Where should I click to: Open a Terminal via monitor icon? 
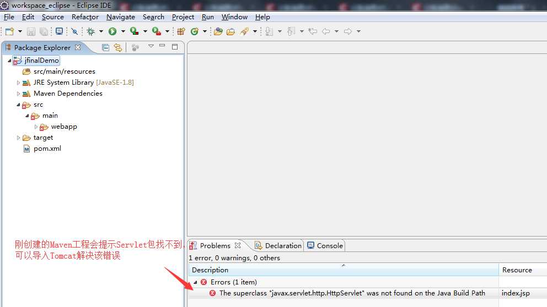pos(60,31)
